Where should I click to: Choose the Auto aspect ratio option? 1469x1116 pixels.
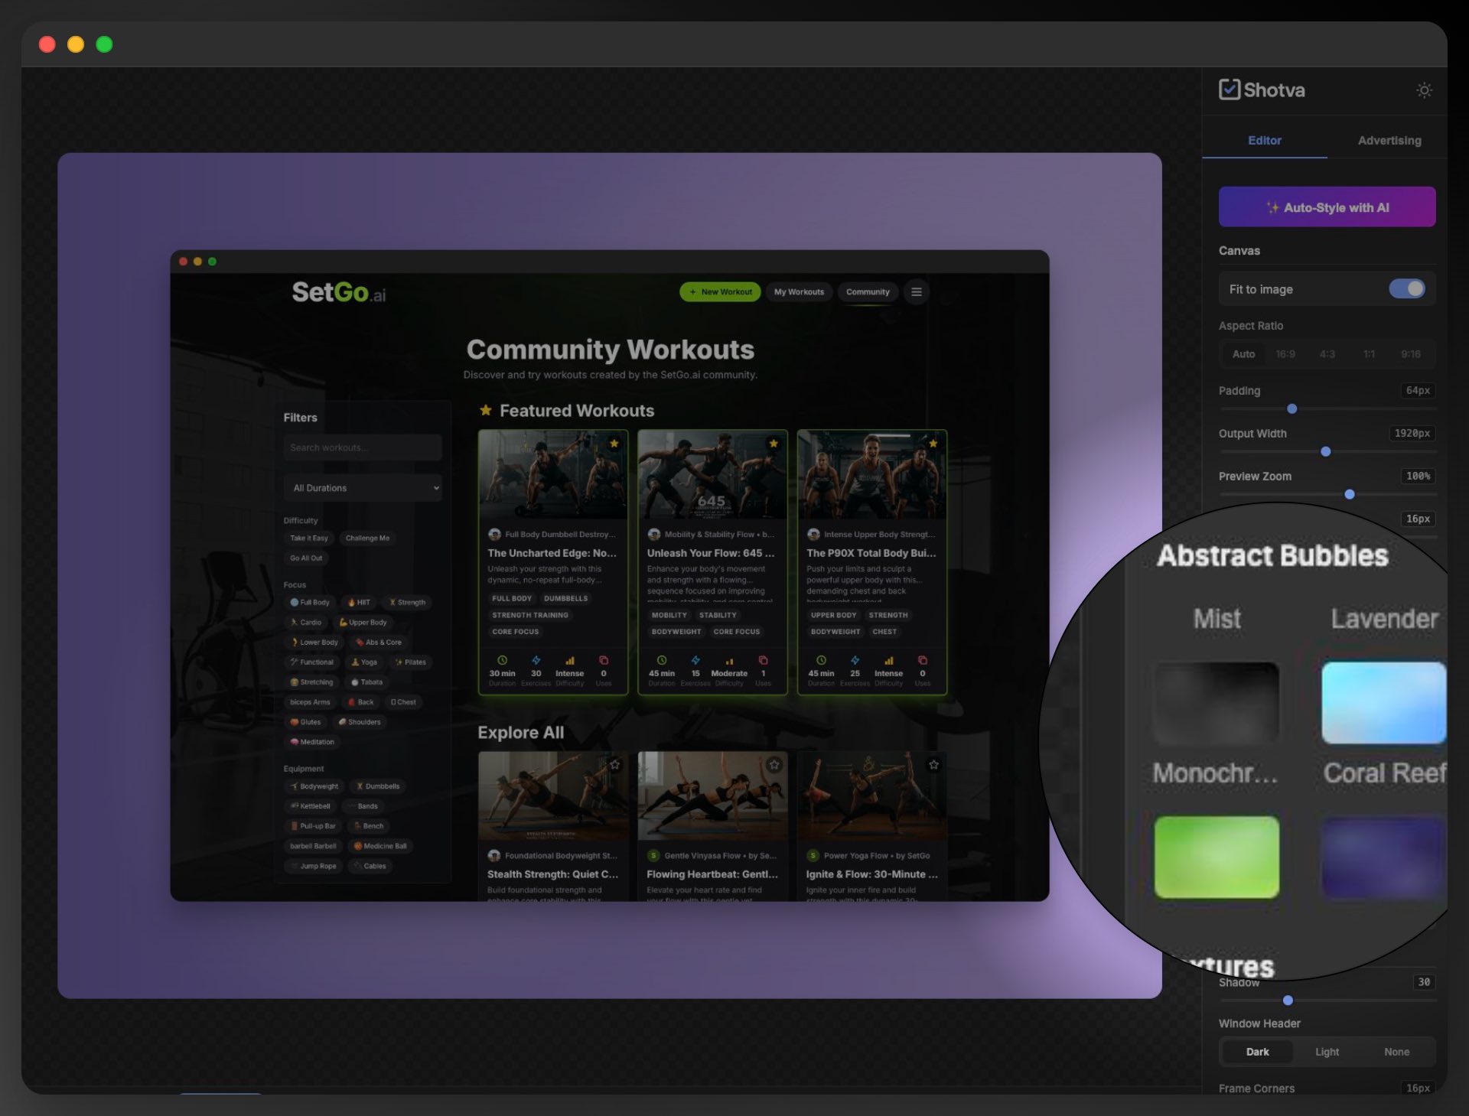point(1243,354)
